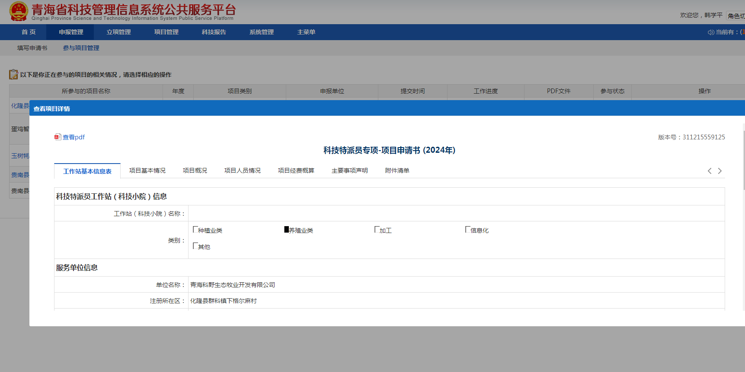Screen dimensions: 745x372
Task: Open the 科技报告 menu
Action: [214, 32]
